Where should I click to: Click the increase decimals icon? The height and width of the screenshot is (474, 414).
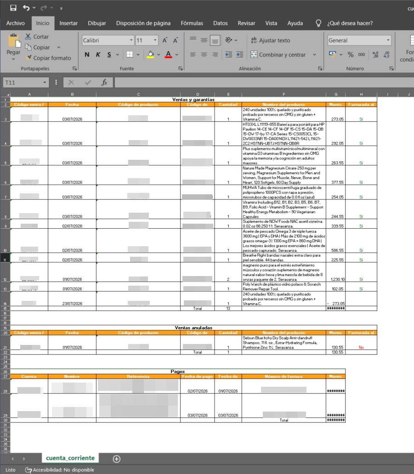(375, 54)
